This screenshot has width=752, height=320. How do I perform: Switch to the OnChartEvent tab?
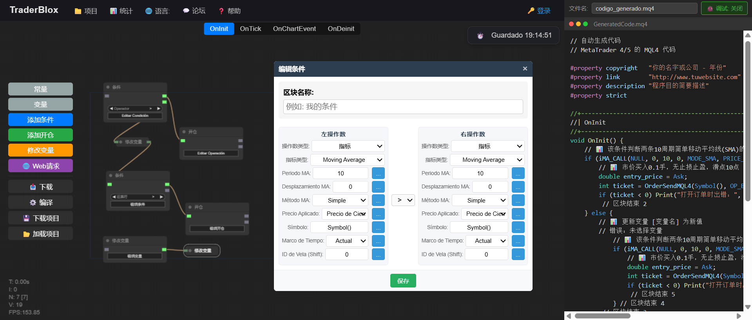coord(294,29)
